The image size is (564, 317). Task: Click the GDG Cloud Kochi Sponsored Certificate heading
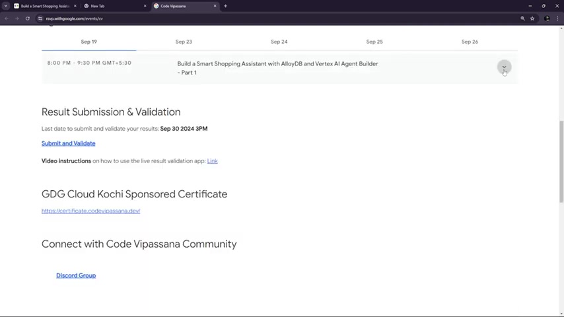click(134, 194)
